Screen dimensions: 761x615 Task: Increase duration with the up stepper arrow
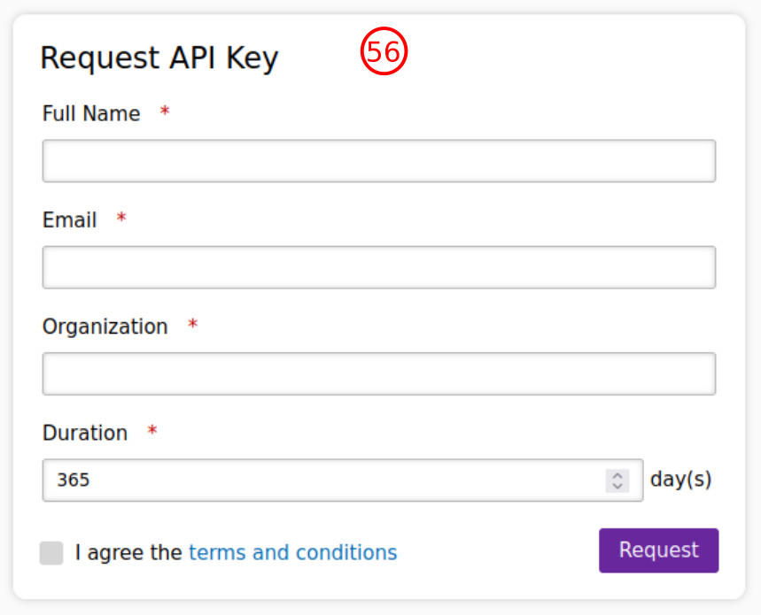[617, 475]
